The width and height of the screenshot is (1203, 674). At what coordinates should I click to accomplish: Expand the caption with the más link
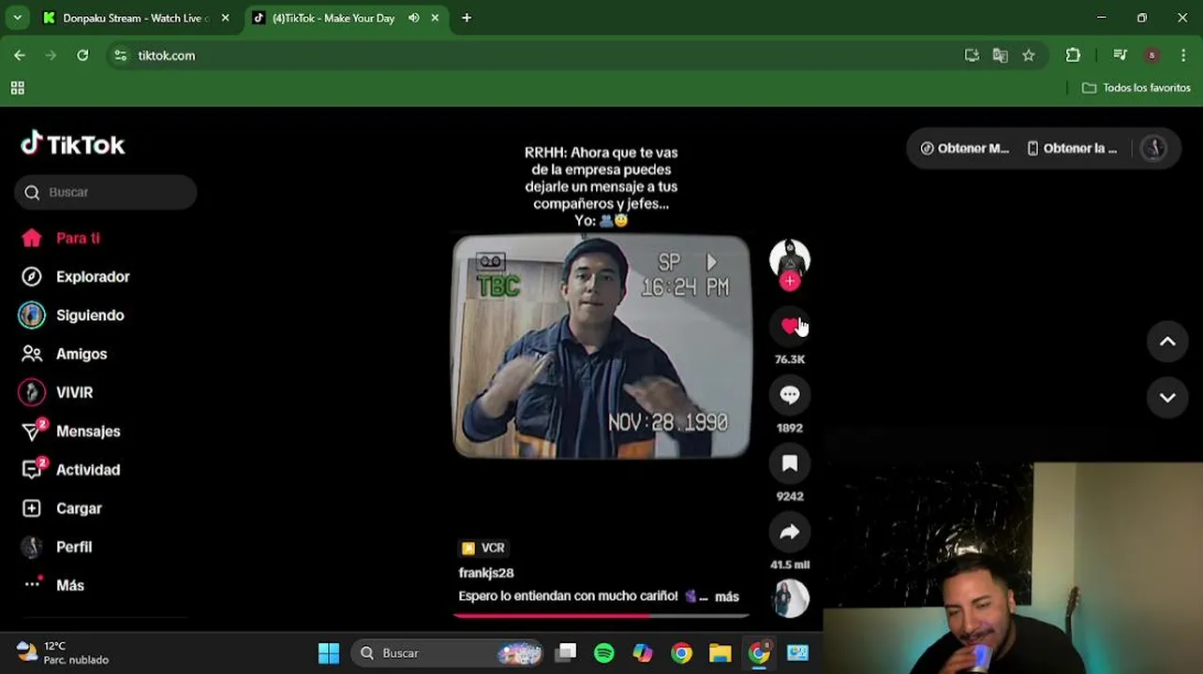(x=727, y=596)
